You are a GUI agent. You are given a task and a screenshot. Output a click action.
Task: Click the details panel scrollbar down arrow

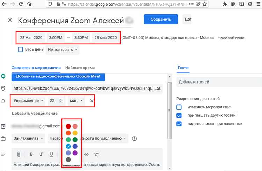tap(169, 168)
